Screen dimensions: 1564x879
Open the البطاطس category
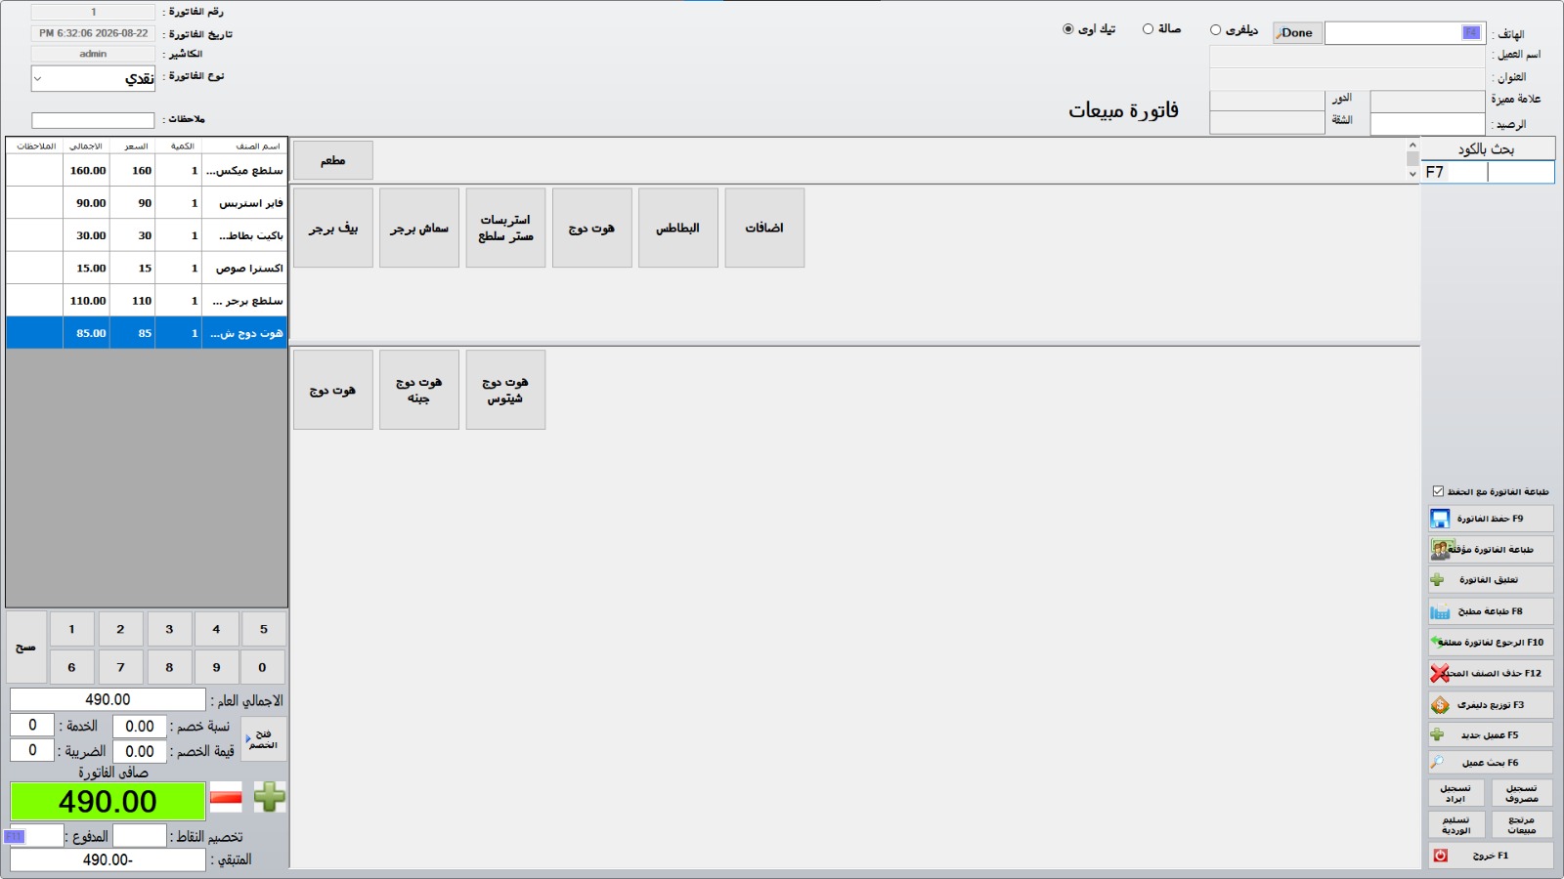pos(678,228)
